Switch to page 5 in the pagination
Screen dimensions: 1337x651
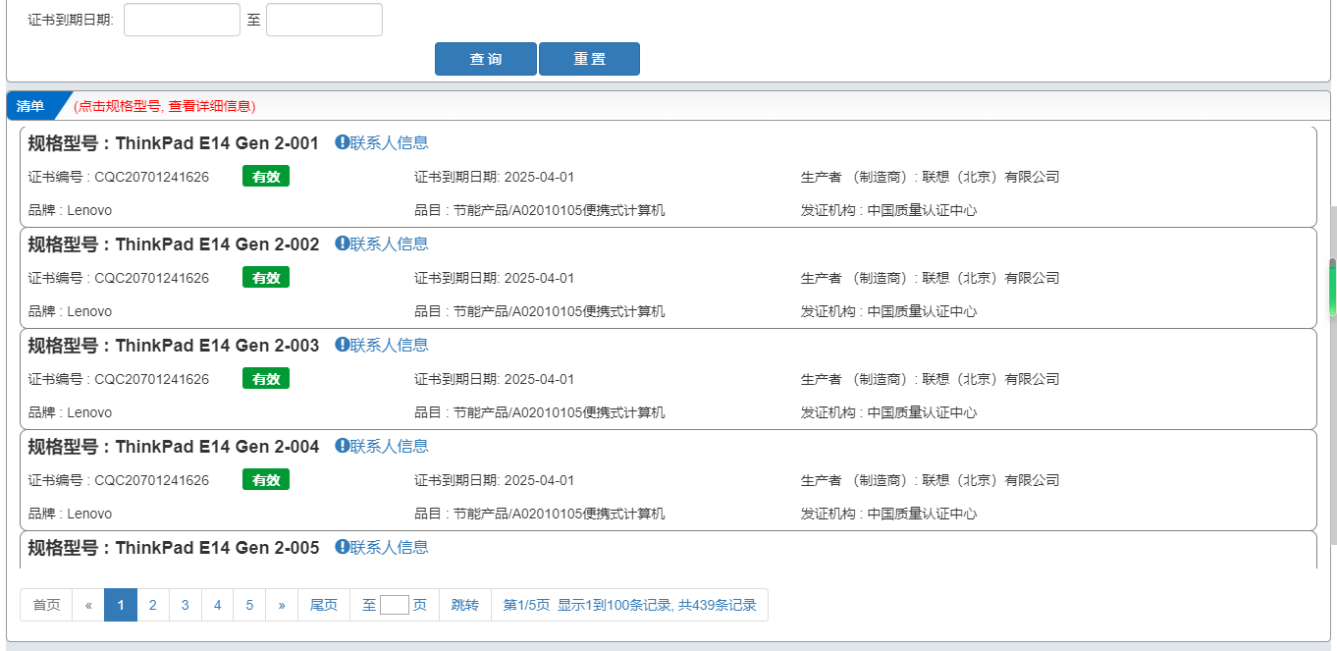click(x=249, y=605)
